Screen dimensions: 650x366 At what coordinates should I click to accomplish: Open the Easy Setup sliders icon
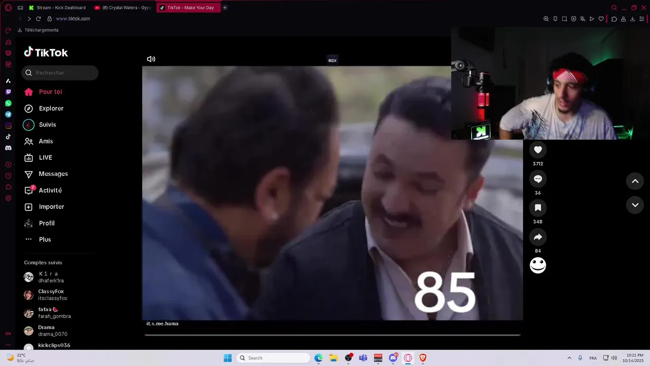pos(642,19)
